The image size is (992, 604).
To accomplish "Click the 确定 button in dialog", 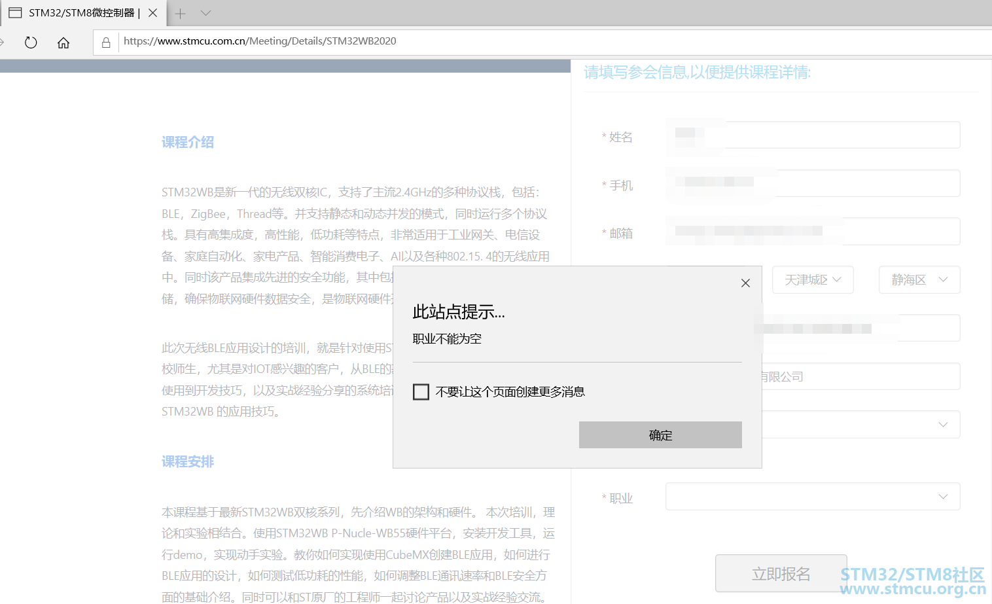I will (660, 435).
